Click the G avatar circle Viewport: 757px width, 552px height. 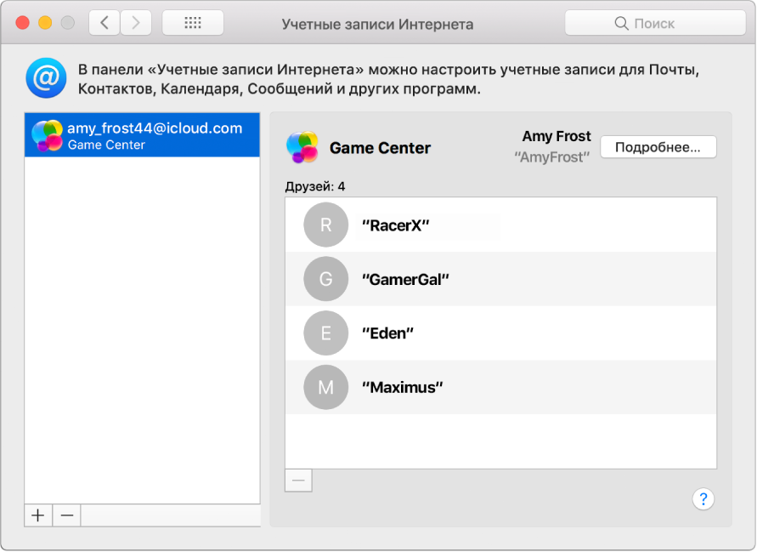[x=326, y=279]
